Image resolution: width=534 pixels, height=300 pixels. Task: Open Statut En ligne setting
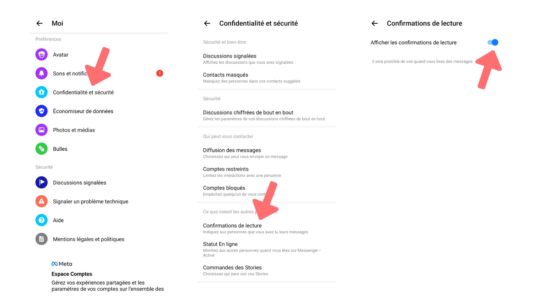[267, 249]
